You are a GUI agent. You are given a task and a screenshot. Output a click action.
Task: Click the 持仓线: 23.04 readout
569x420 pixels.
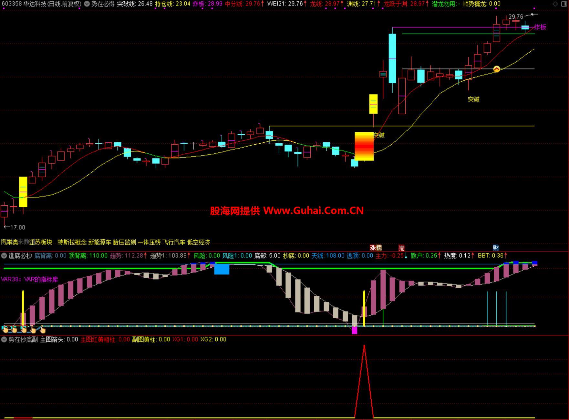173,4
